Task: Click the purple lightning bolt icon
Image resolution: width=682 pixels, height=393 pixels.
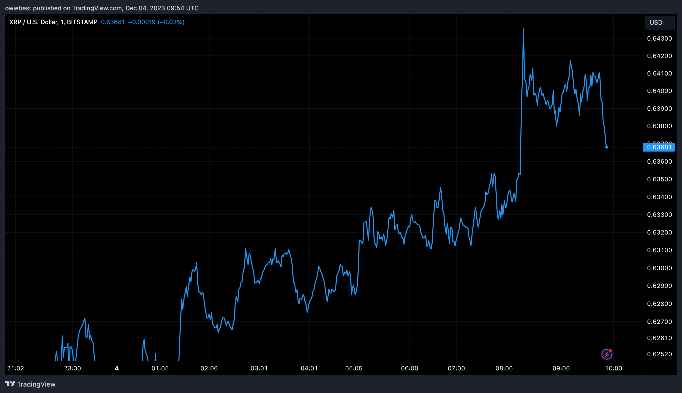Action: (x=607, y=354)
